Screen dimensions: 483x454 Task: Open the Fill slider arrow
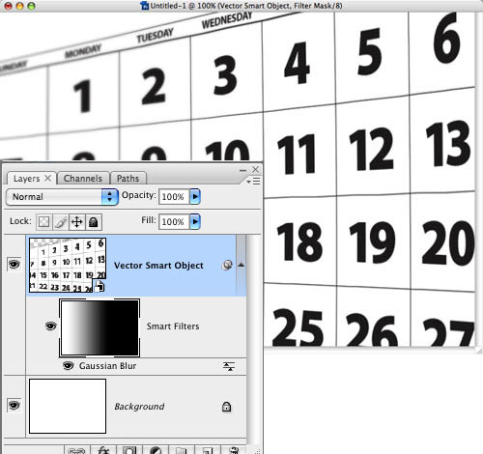[195, 221]
